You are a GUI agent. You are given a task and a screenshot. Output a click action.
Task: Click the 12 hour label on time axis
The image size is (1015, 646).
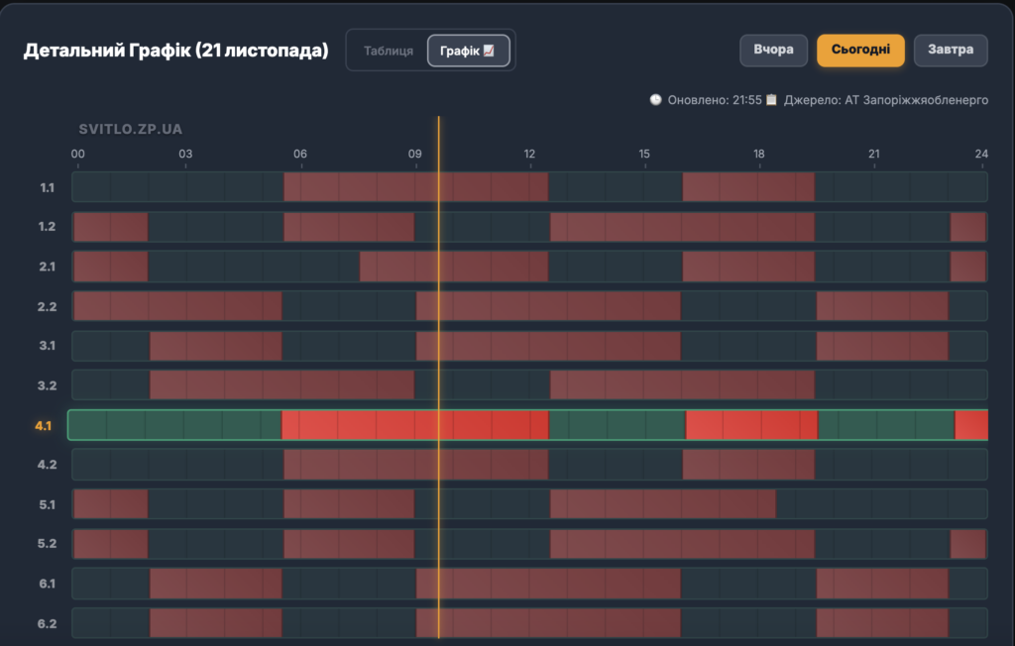[529, 154]
